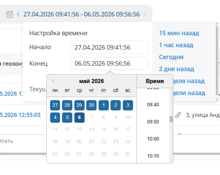Go to previous month in calendar
220x175 pixels.
(53, 81)
